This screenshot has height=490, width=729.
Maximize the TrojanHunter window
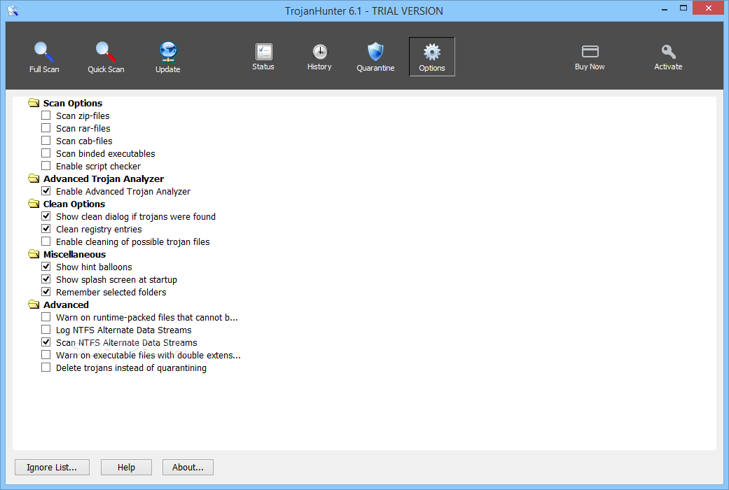pyautogui.click(x=683, y=8)
